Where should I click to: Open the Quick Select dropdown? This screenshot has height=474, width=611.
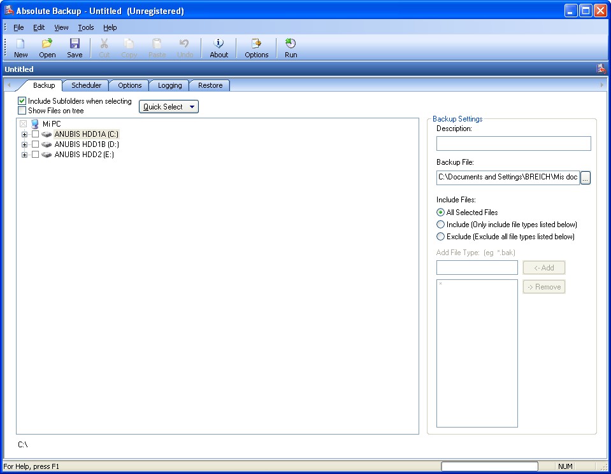point(169,107)
